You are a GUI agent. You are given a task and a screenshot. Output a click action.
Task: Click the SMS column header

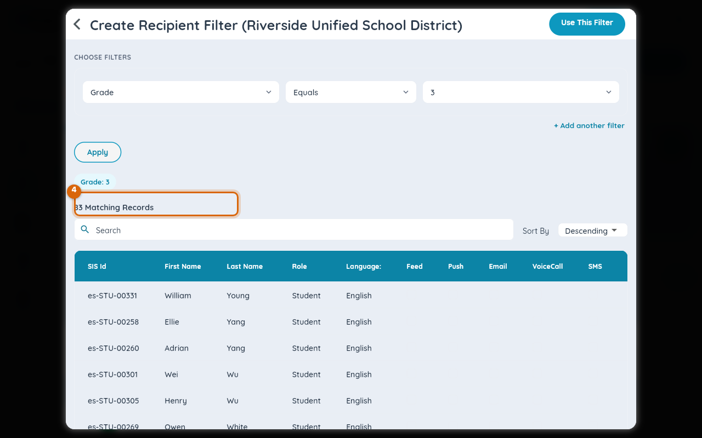pos(595,267)
